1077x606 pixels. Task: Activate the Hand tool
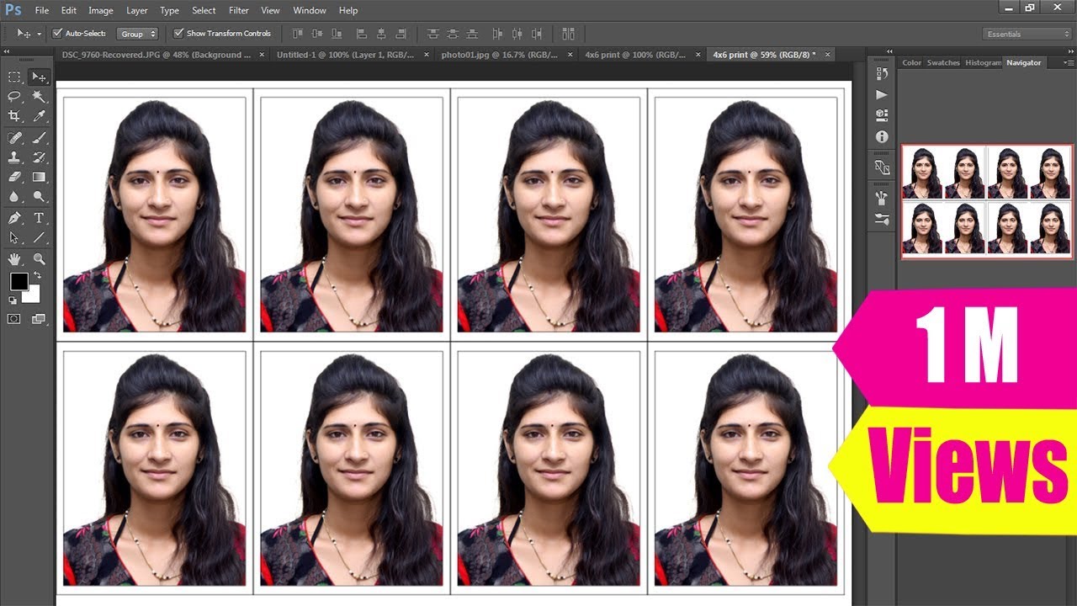coord(14,258)
